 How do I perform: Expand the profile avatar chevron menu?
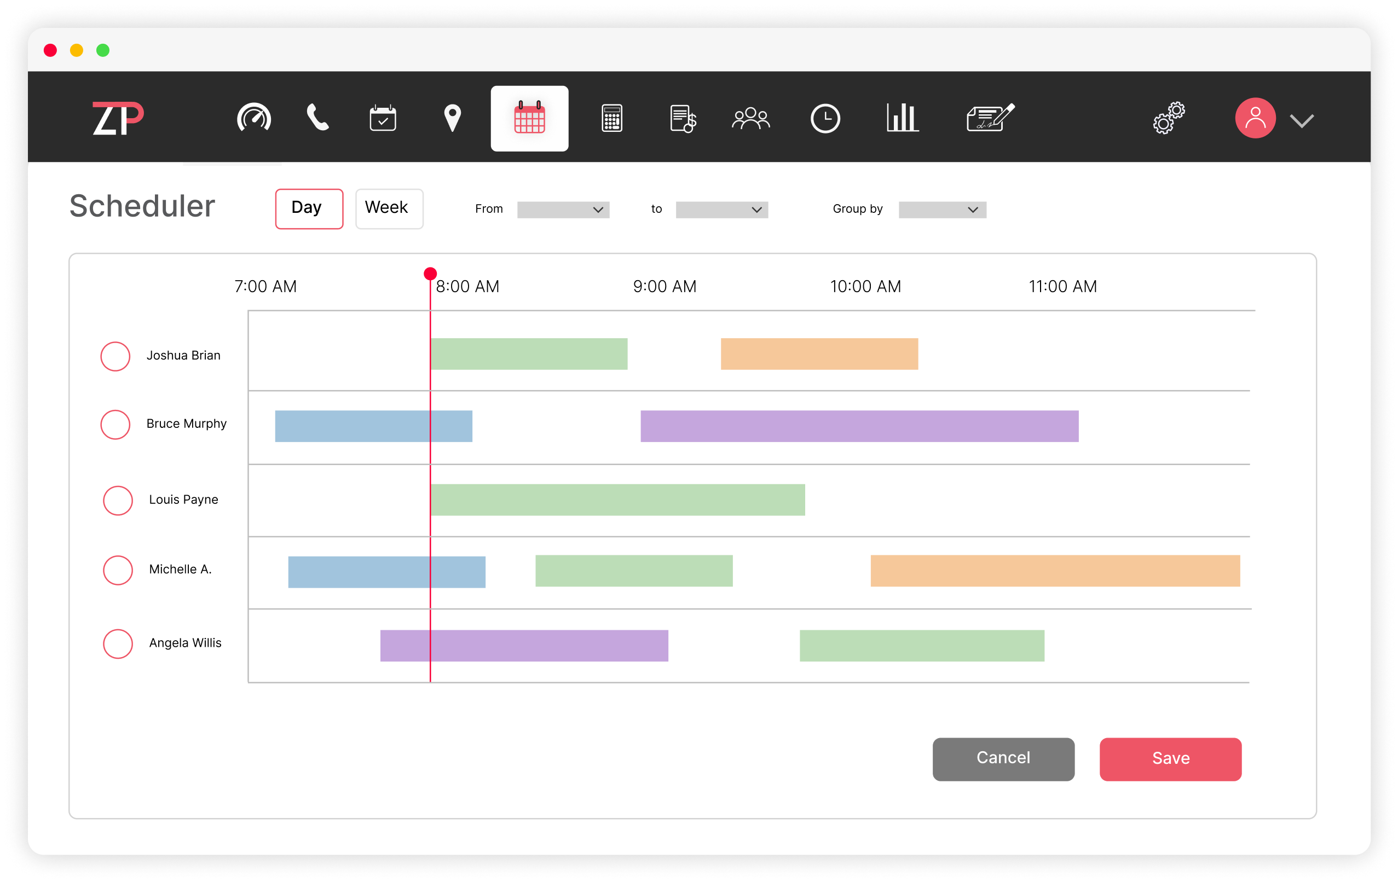[1302, 120]
